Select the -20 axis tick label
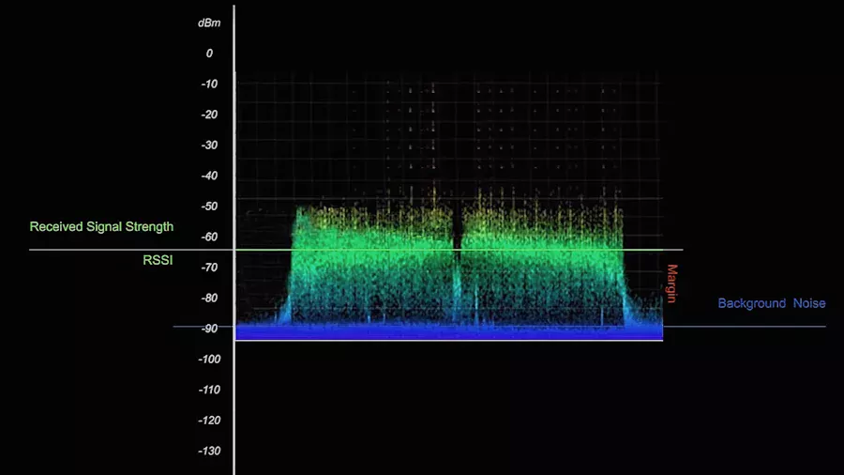Image resolution: width=844 pixels, height=475 pixels. point(209,115)
